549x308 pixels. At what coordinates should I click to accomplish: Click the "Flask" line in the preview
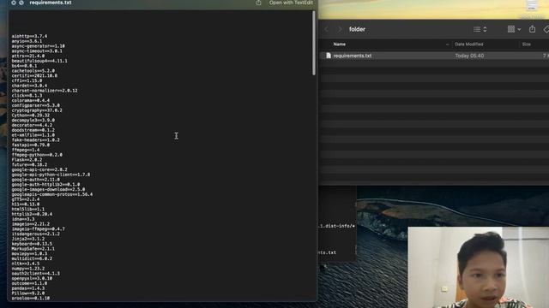click(x=27, y=160)
